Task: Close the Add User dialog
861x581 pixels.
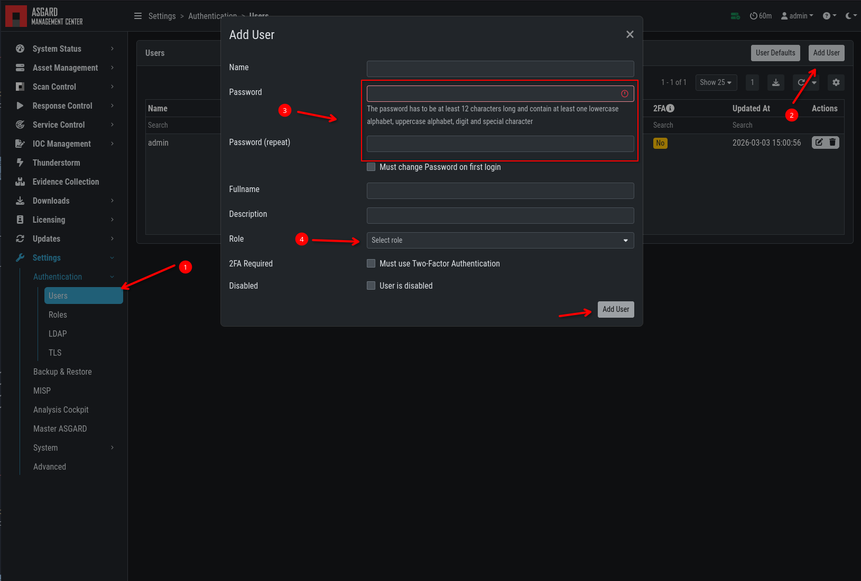Action: point(630,34)
